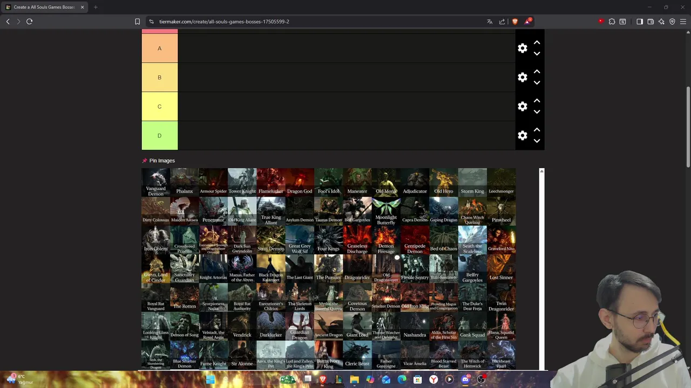Image resolution: width=691 pixels, height=388 pixels.
Task: Bookmark this page
Action: [x=137, y=22]
